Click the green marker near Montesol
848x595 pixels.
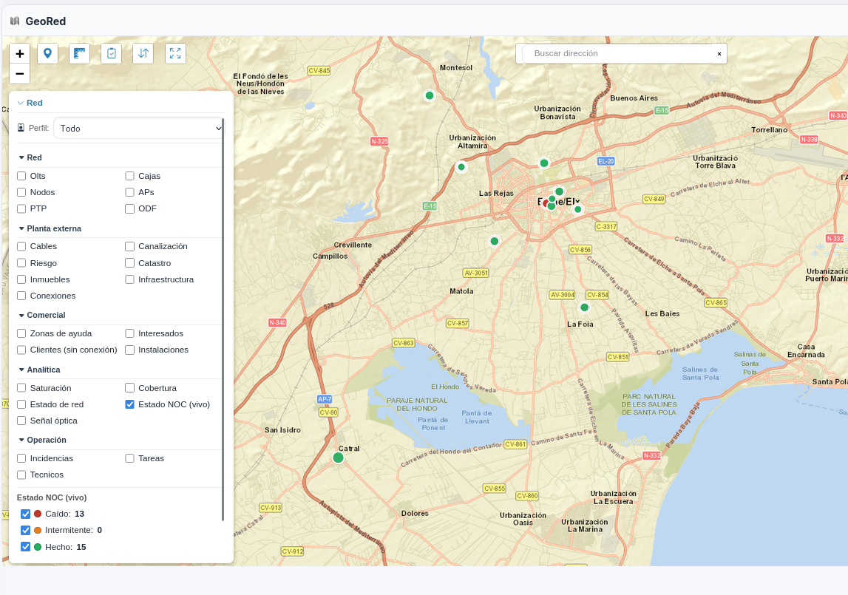(x=430, y=96)
